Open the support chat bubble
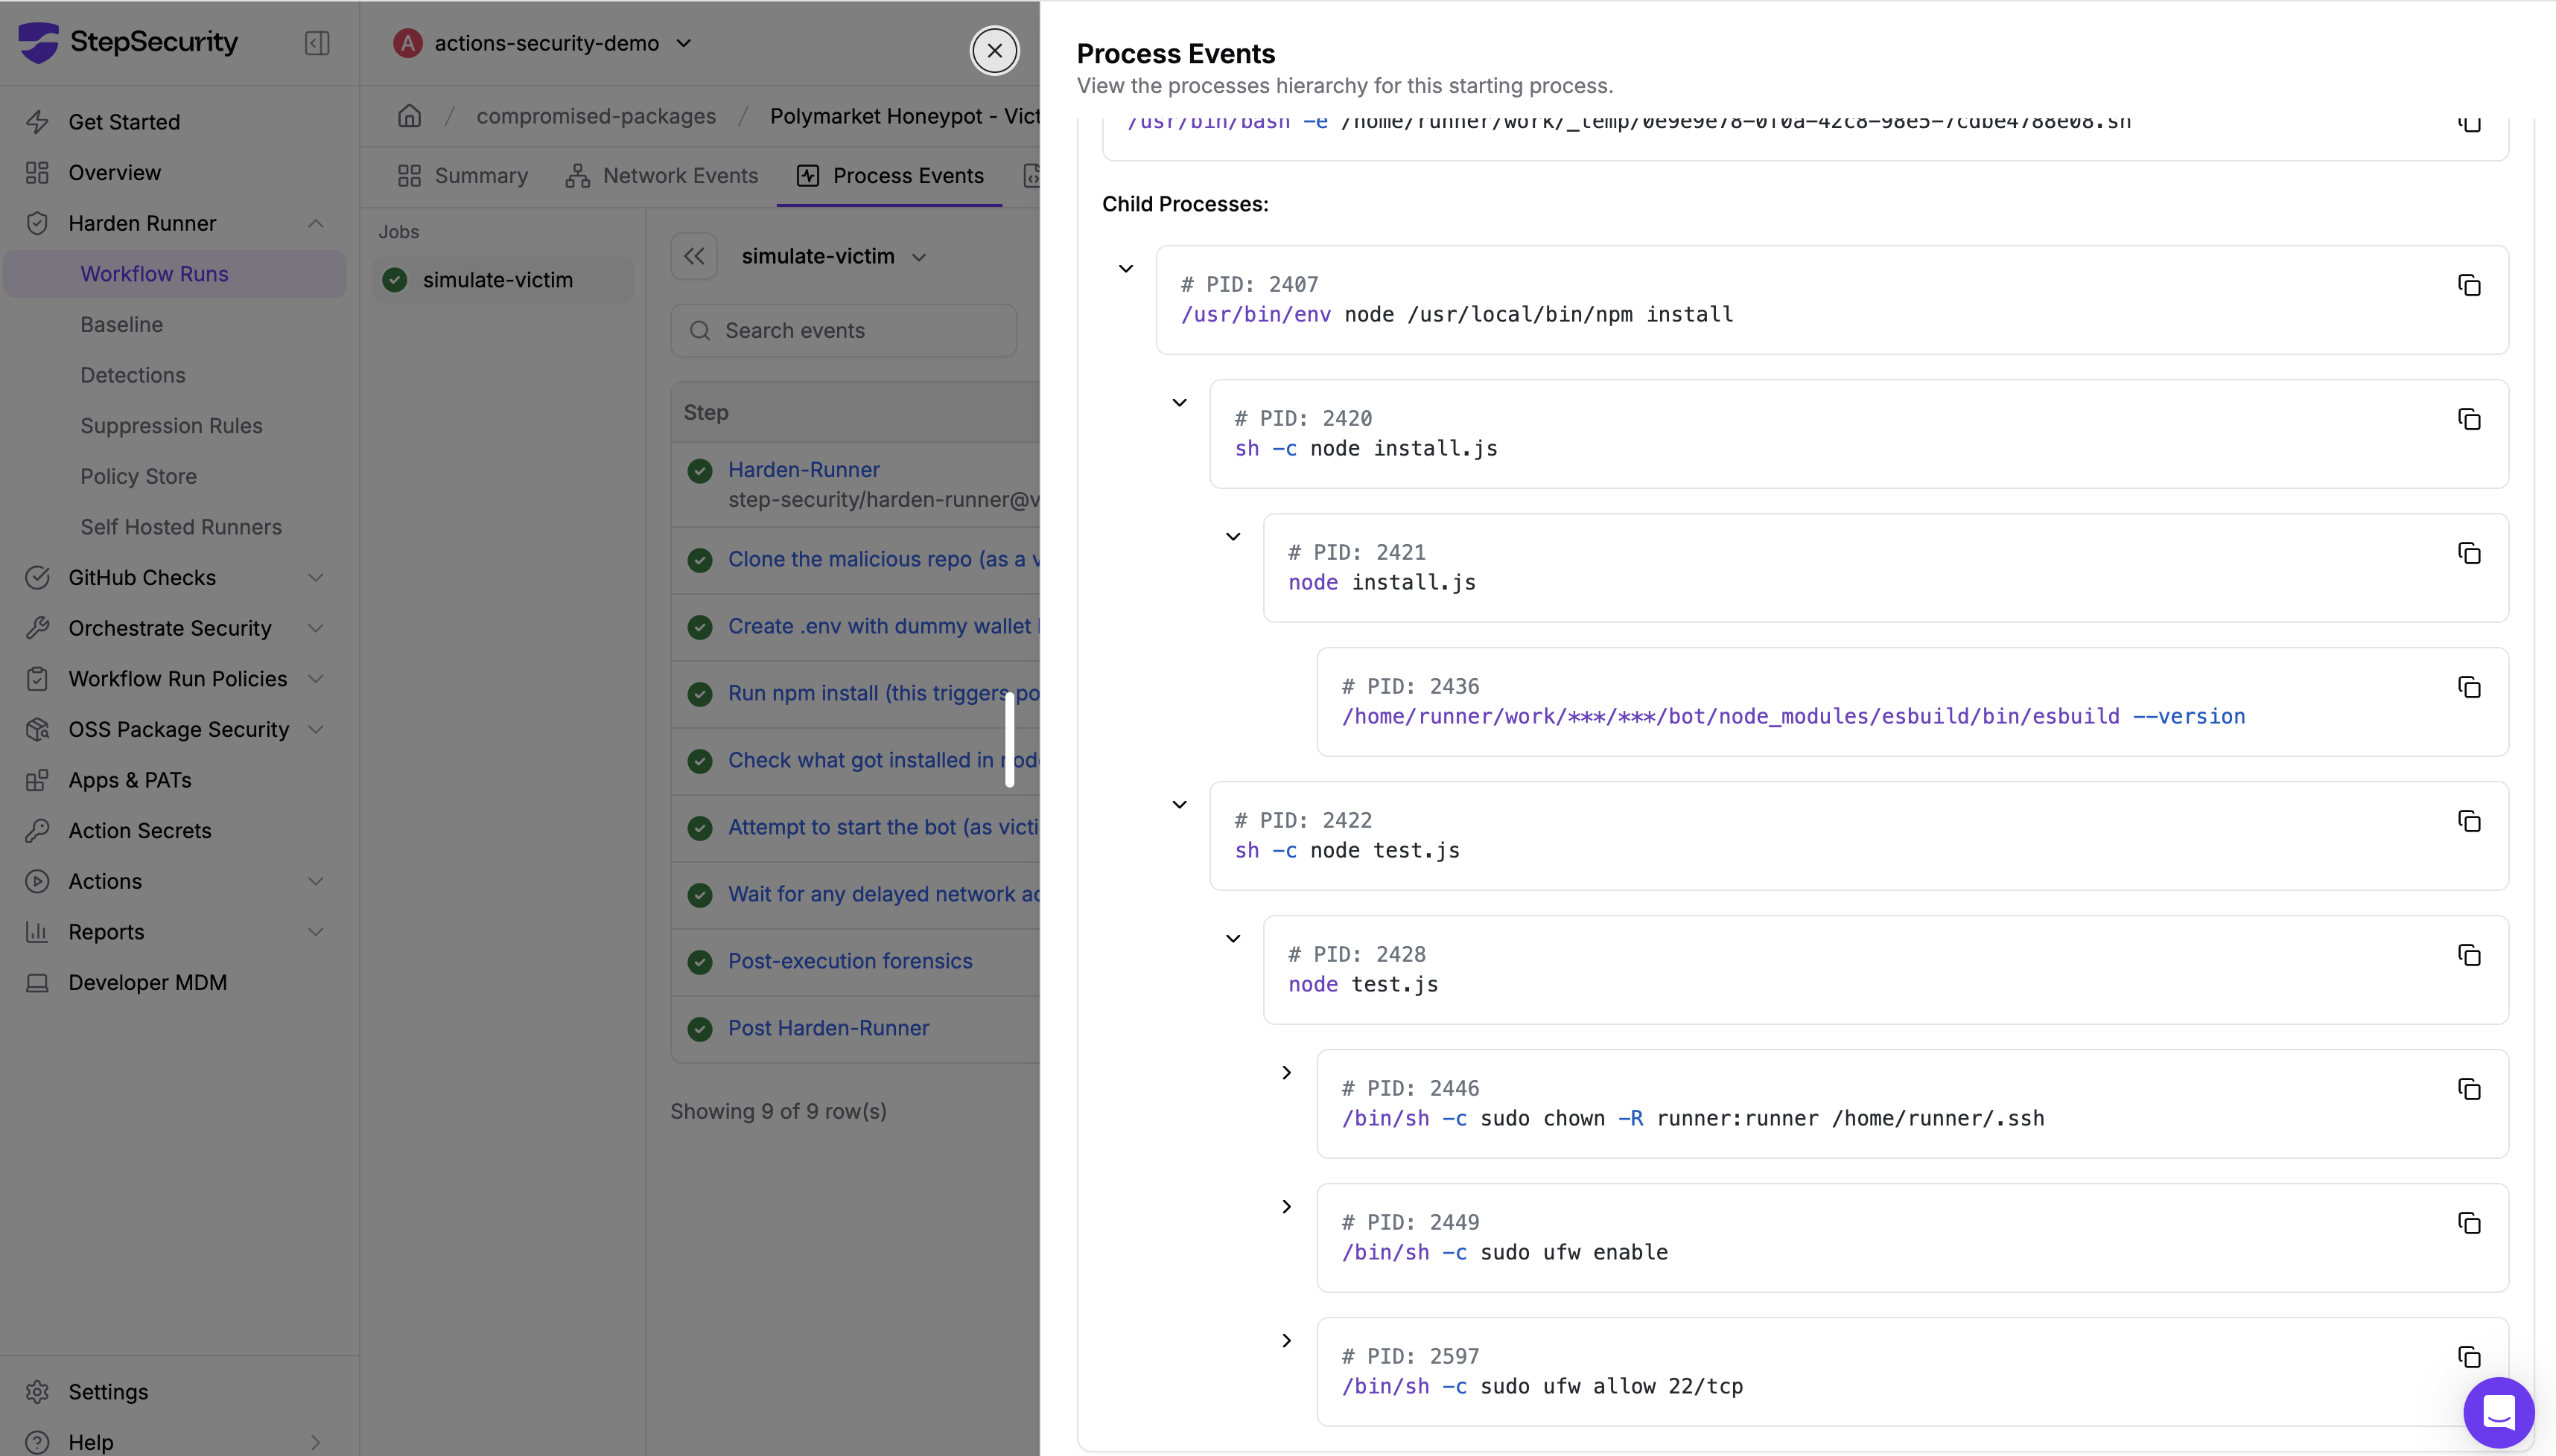2556x1456 pixels. [2498, 1412]
